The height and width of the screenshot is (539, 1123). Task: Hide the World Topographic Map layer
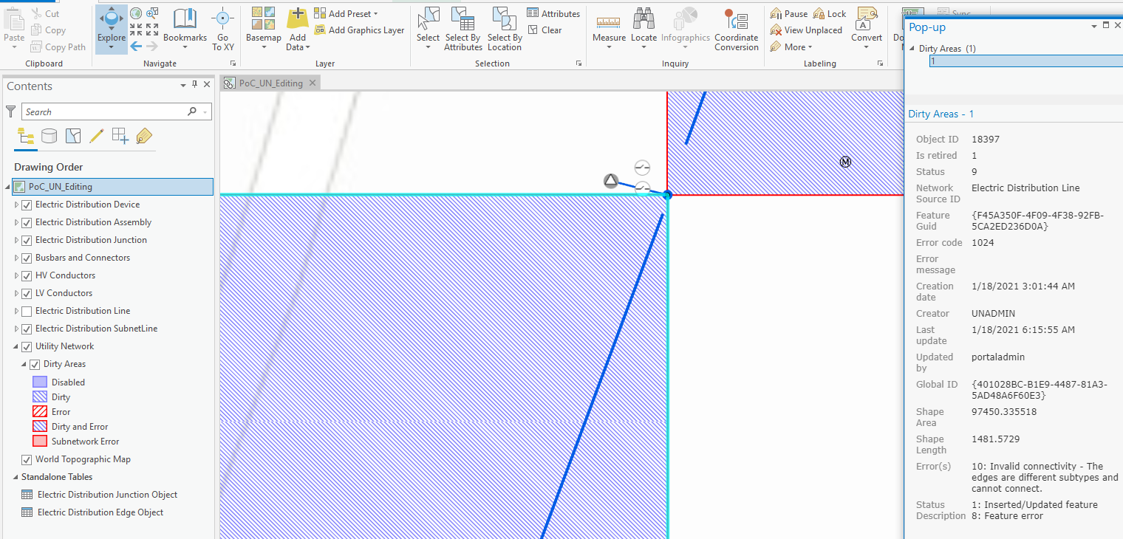27,459
